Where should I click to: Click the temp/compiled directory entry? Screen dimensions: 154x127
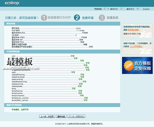(x=18, y=96)
